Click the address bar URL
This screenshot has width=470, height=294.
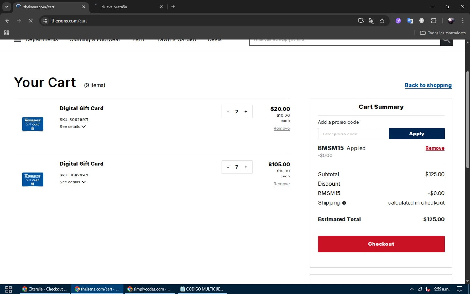coord(69,21)
